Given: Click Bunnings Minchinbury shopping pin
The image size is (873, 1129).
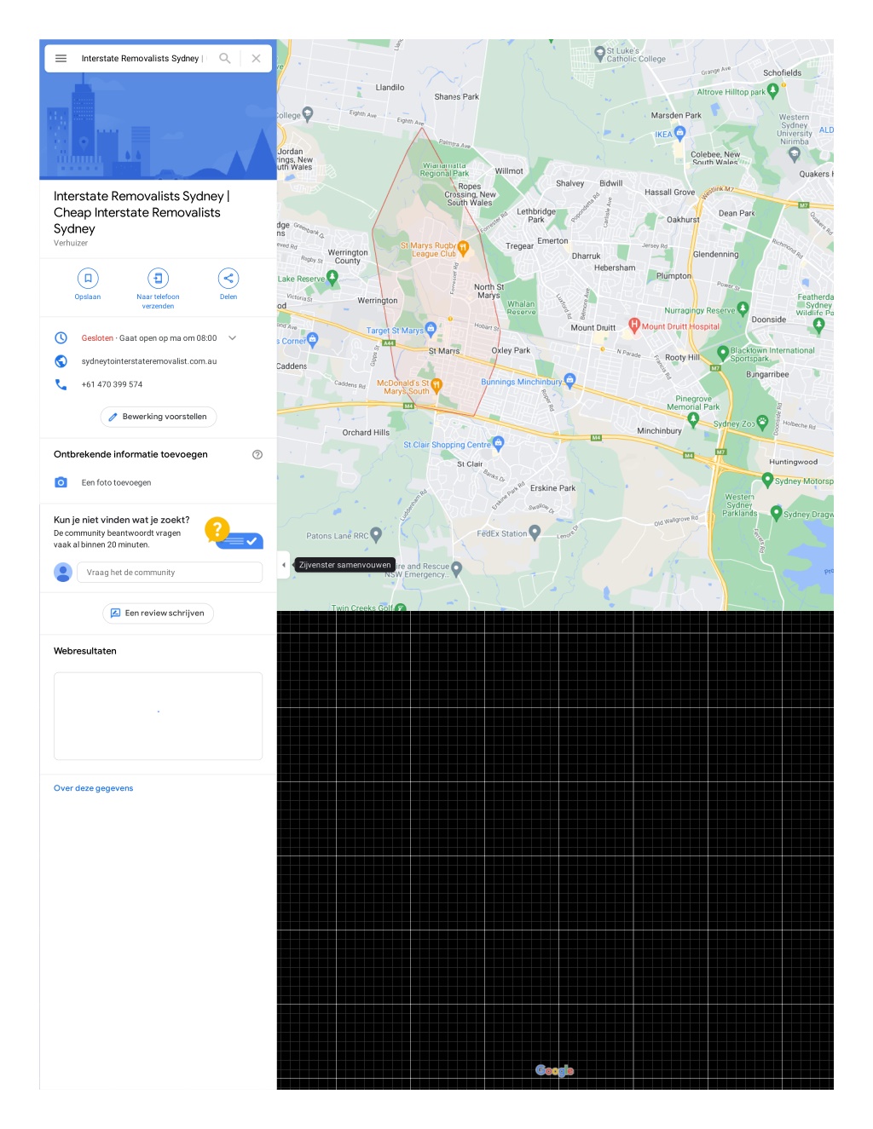Looking at the screenshot, I should [570, 380].
